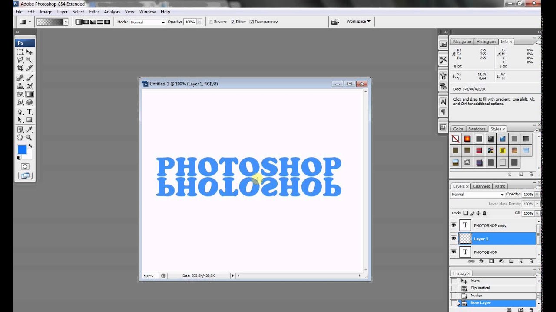The image size is (556, 312).
Task: Choose the Radial Gradient style button
Action: tap(86, 22)
